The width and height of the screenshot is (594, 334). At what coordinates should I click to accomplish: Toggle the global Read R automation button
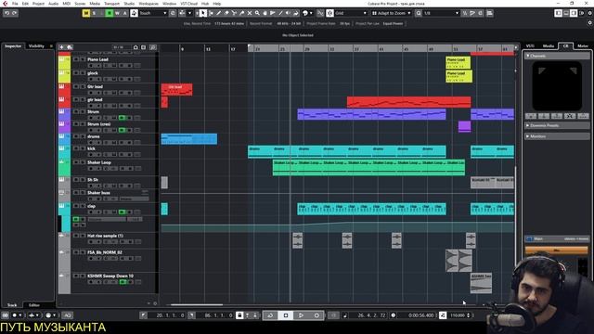pyautogui.click(x=110, y=13)
